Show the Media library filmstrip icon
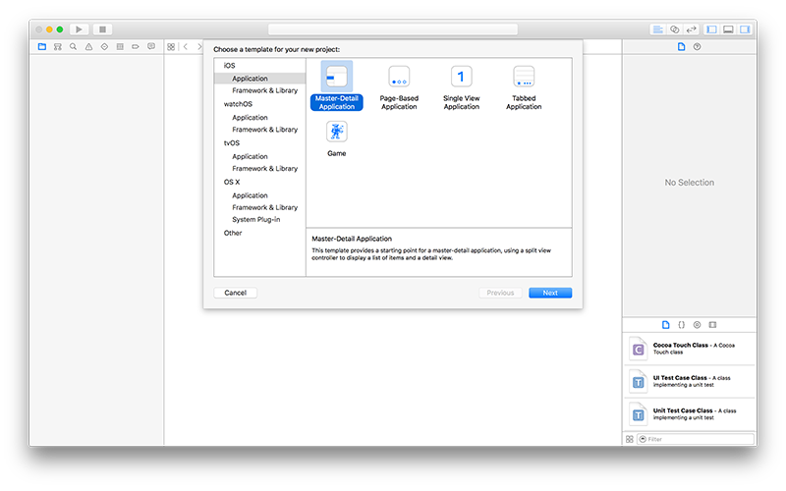Viewport: 786px width, 491px height. click(713, 325)
